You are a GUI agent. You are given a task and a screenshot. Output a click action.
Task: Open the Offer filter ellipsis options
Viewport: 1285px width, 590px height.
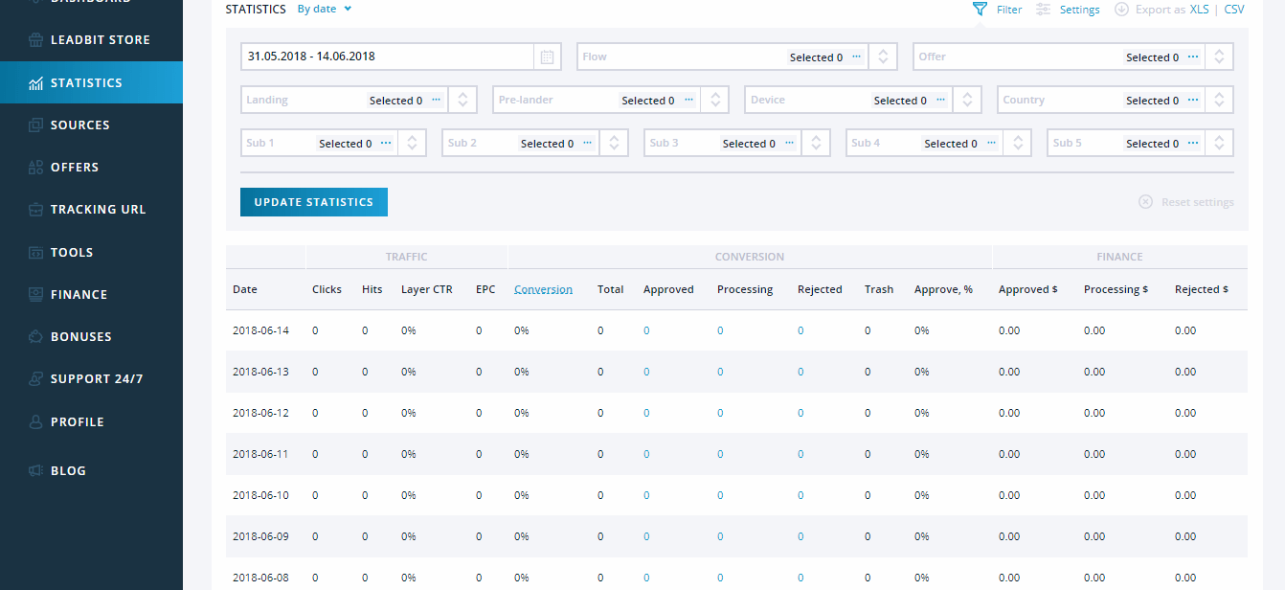click(1193, 57)
